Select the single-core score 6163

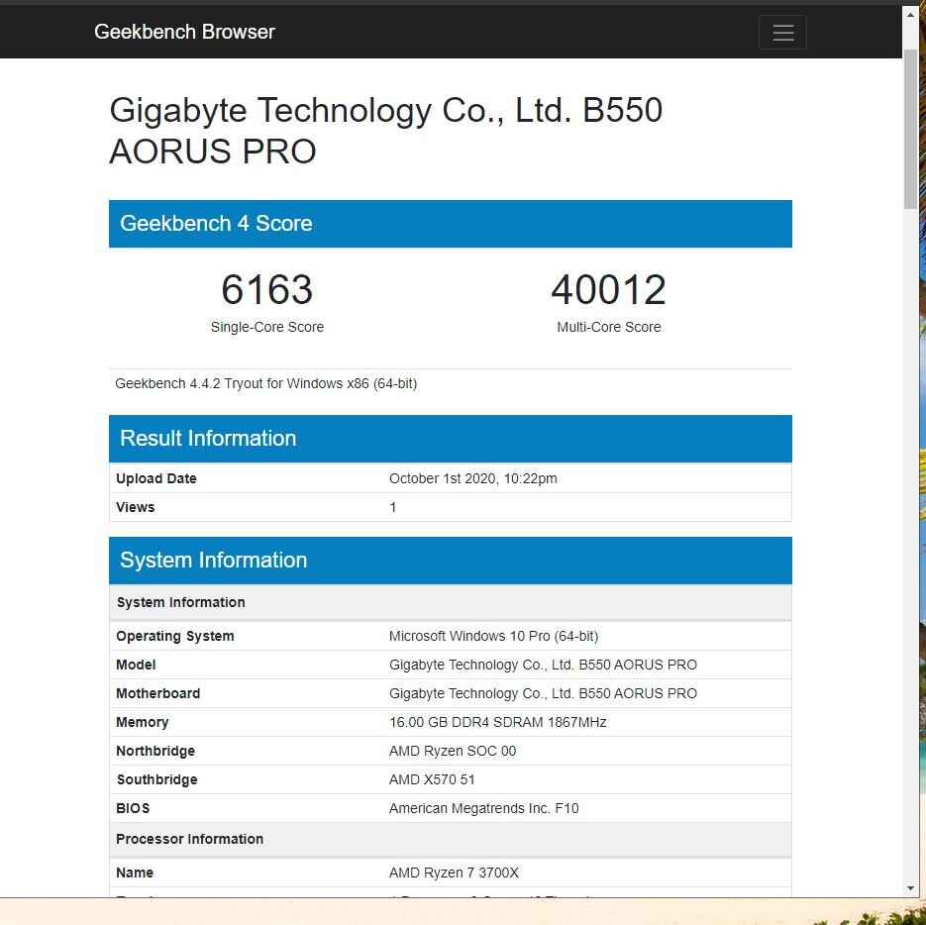267,289
